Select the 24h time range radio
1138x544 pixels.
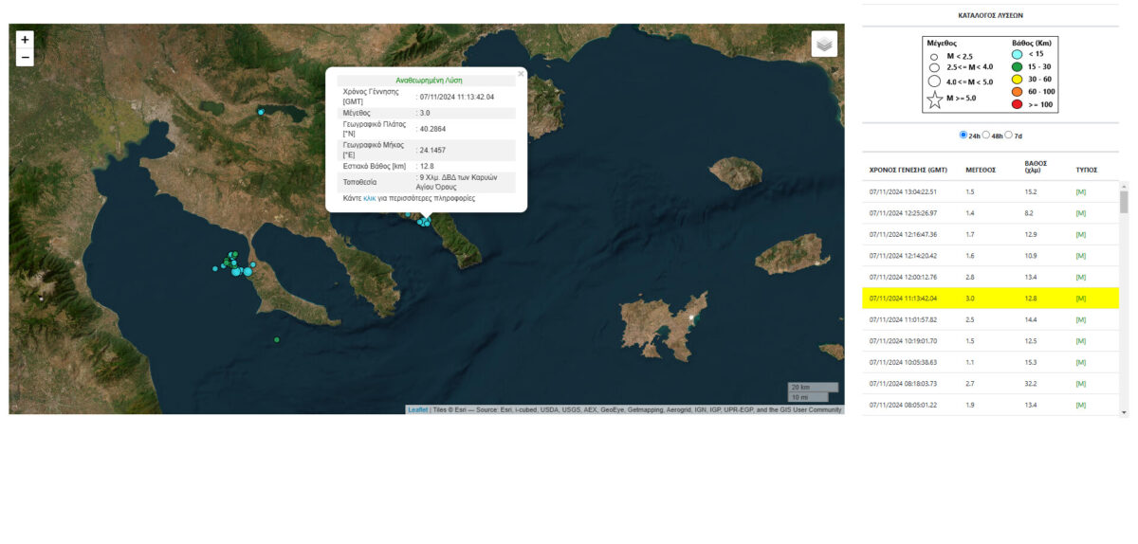pos(964,136)
